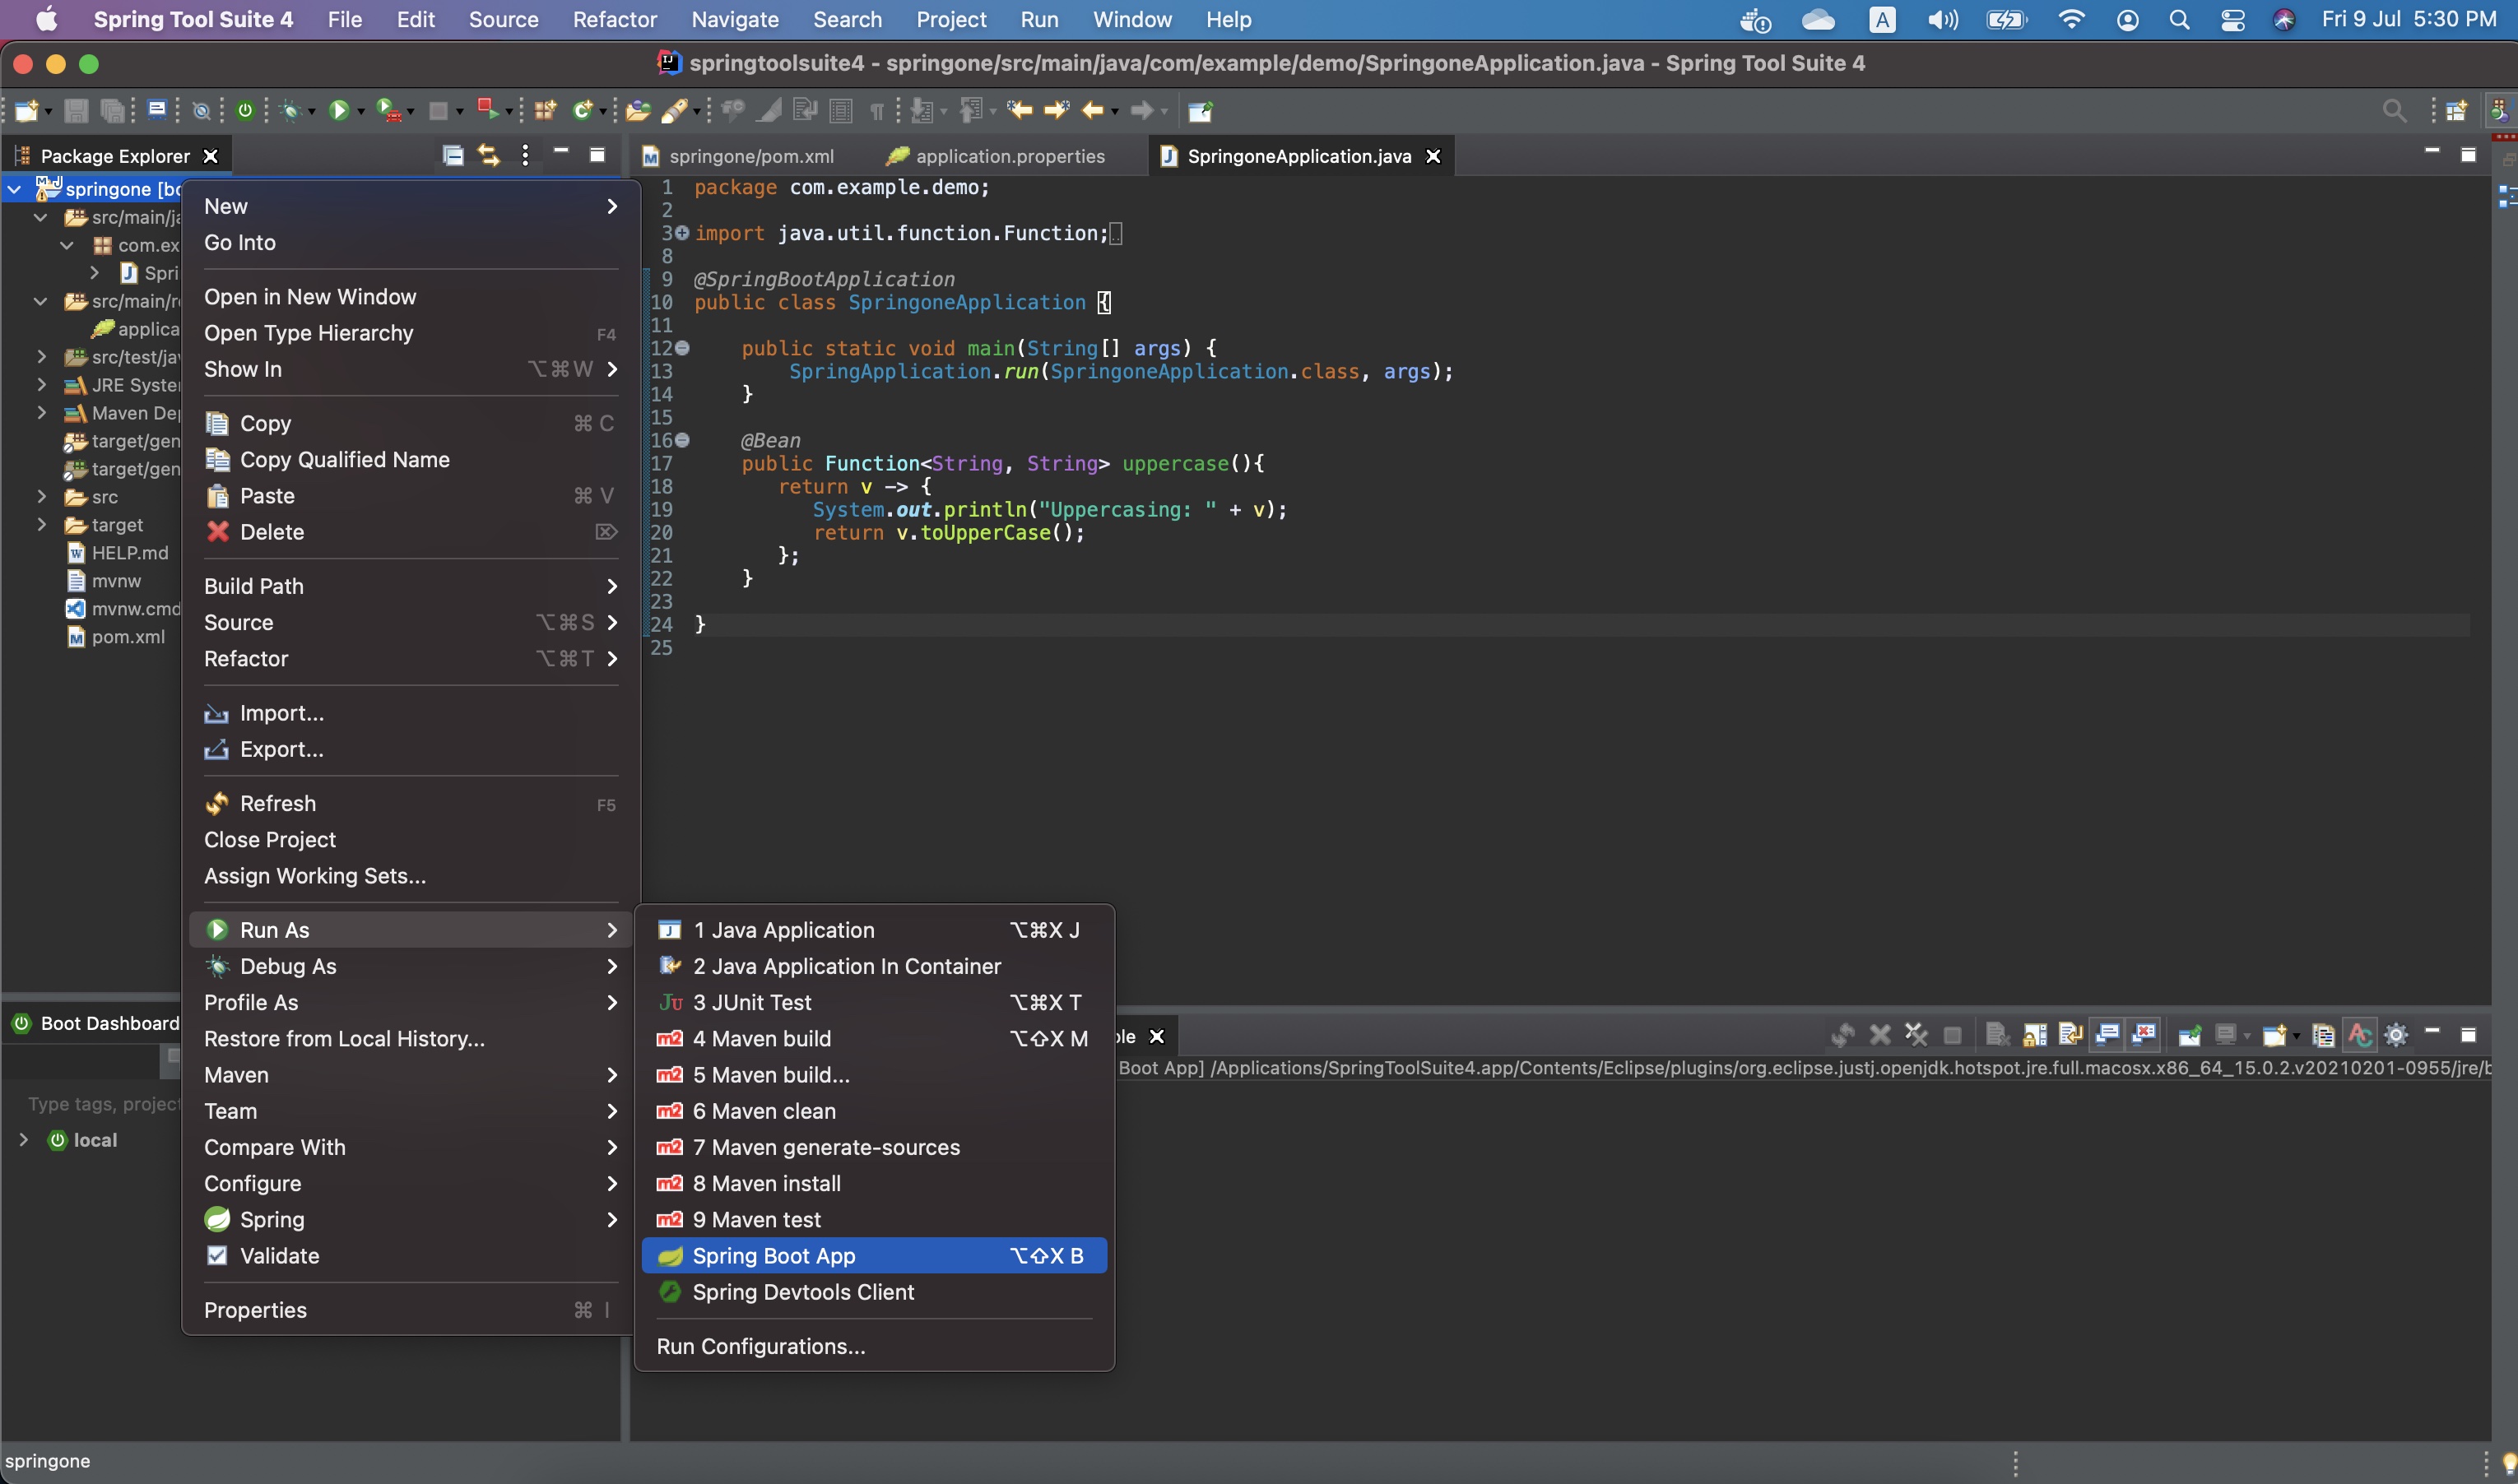Click the Boot Dashboard tags filter field
2518x1484 pixels.
pos(100,1104)
